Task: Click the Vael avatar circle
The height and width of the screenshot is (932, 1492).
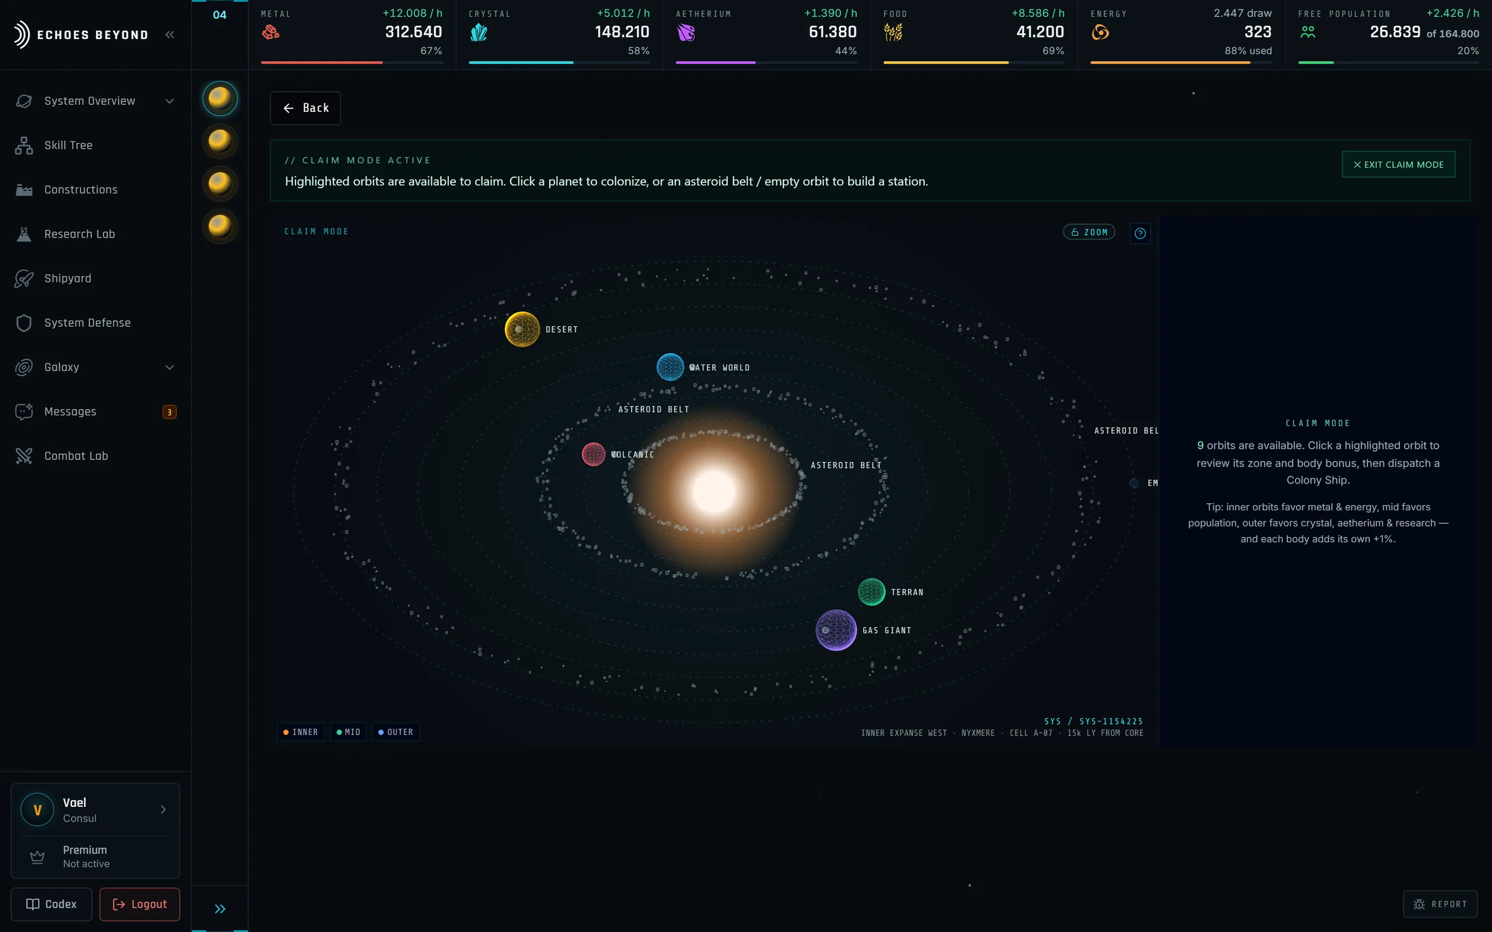Action: pyautogui.click(x=38, y=810)
